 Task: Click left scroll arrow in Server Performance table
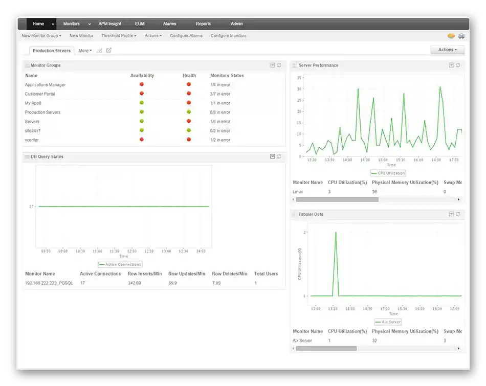coord(294,199)
